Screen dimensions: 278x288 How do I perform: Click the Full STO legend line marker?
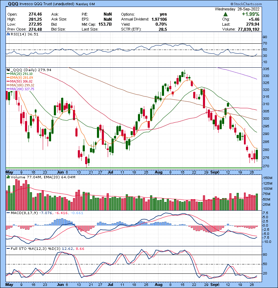pyautogui.click(x=8, y=249)
